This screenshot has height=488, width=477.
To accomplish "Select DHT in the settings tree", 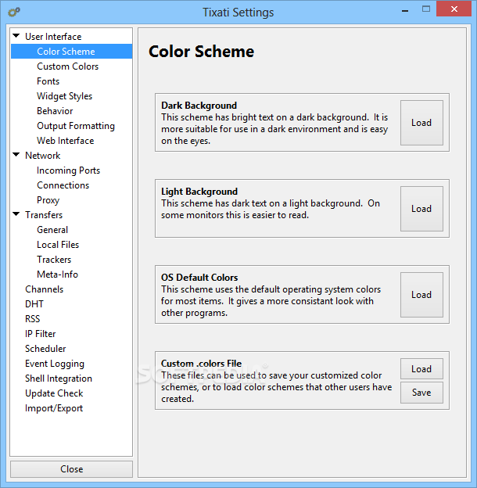I will pos(34,304).
